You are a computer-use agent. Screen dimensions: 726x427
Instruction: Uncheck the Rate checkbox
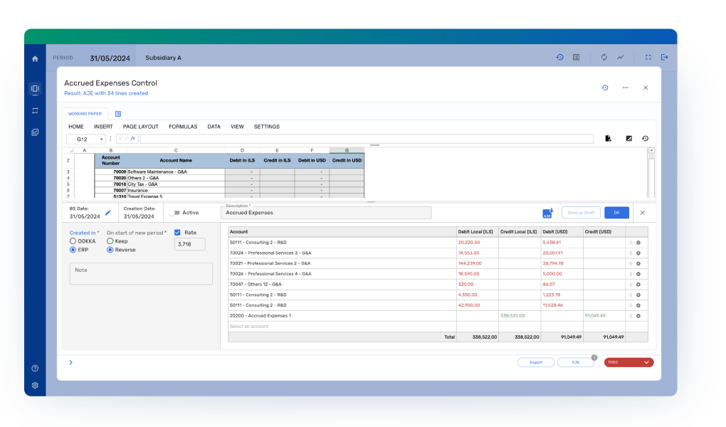(x=178, y=232)
